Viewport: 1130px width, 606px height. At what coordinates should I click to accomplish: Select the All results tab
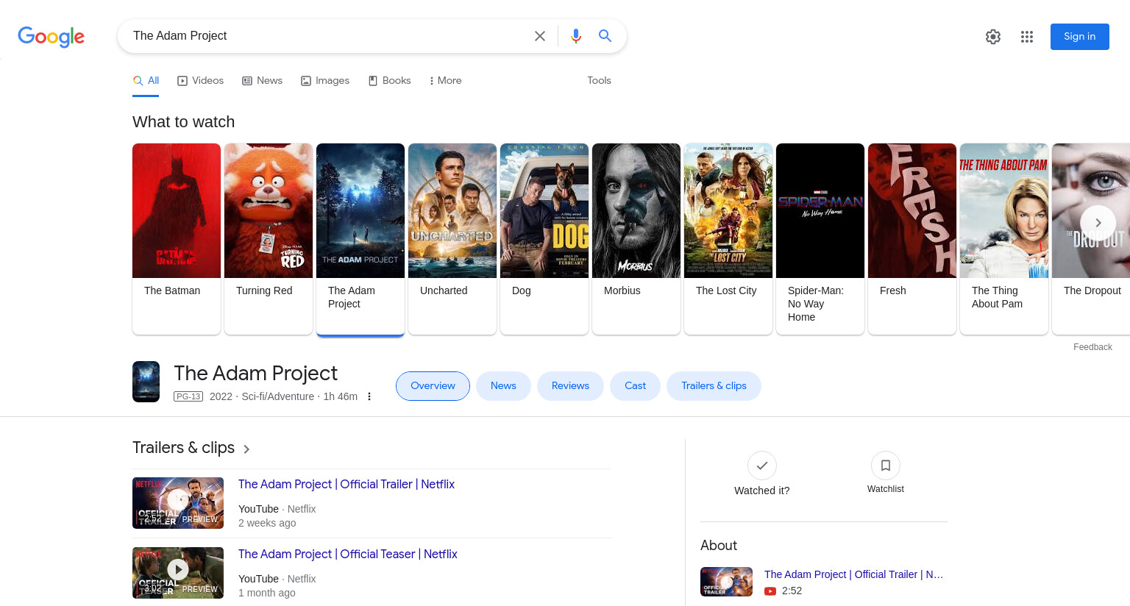click(x=146, y=81)
